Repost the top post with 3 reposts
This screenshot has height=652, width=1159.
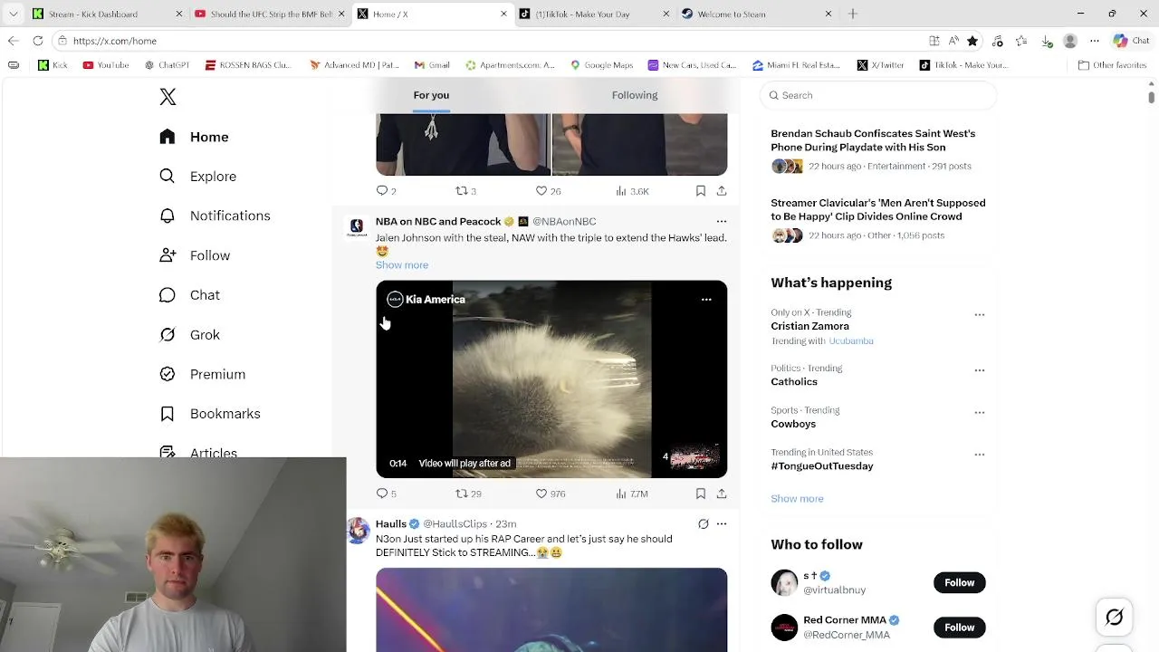(x=465, y=191)
